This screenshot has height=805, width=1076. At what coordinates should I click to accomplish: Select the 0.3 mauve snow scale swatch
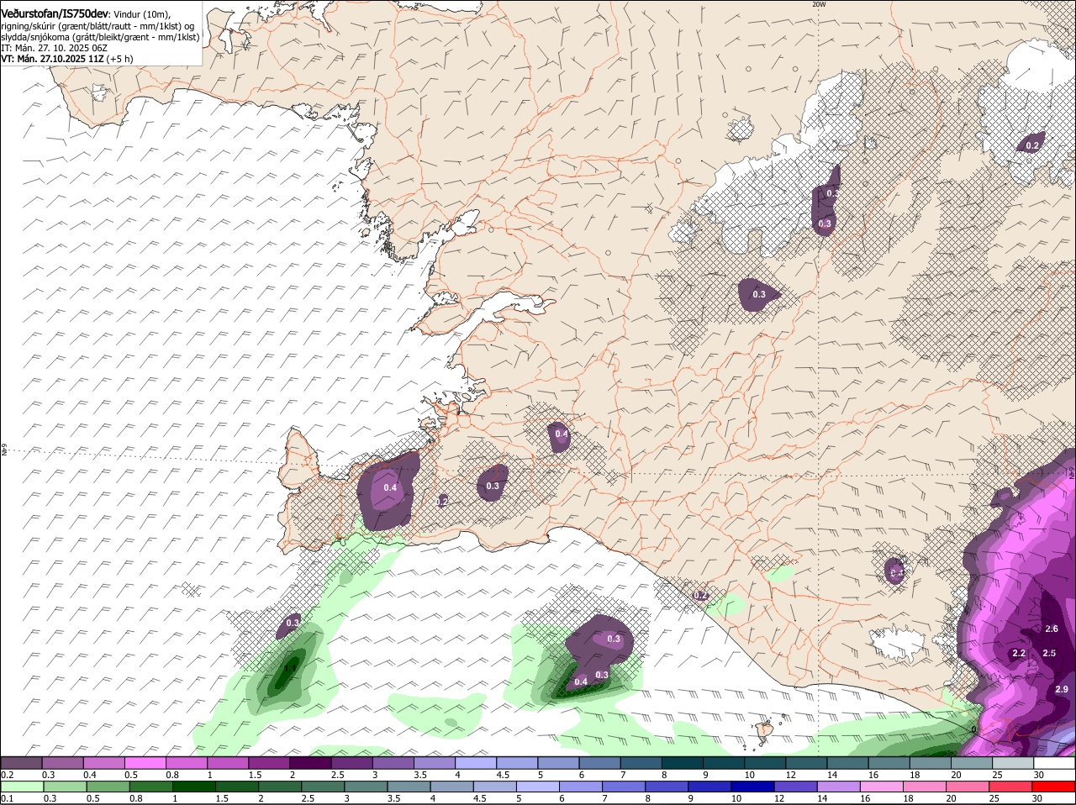point(62,763)
